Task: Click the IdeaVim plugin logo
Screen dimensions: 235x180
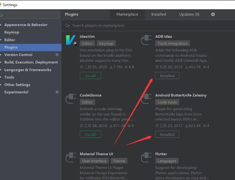Action: click(x=71, y=40)
